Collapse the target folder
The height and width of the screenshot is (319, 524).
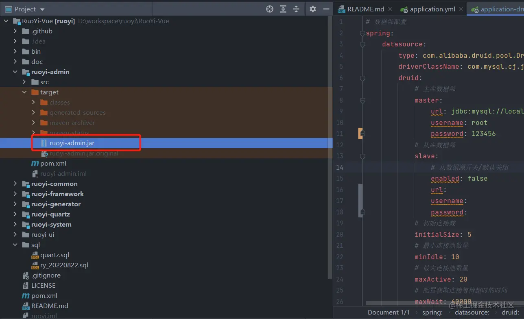point(24,92)
